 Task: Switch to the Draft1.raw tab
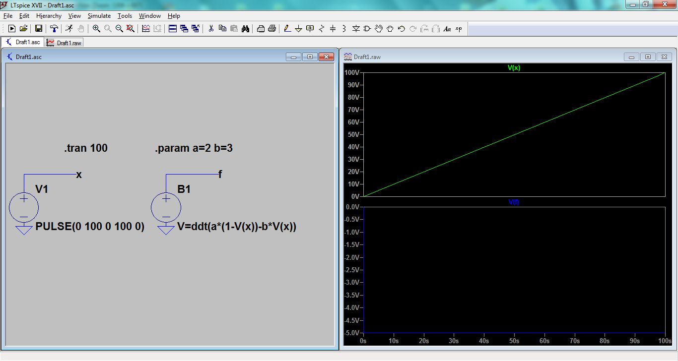click(64, 43)
